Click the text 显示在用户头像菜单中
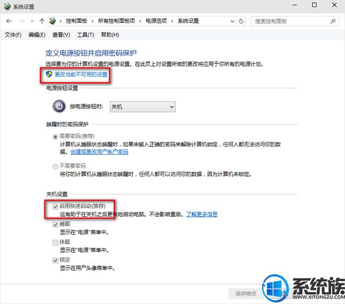 point(87,268)
